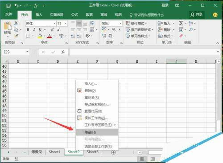223x163 pixels.
Task: Click Delete cells in ribbon
Action: (164, 30)
